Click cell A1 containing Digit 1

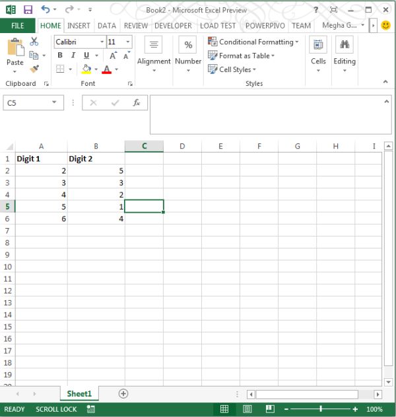(42, 159)
